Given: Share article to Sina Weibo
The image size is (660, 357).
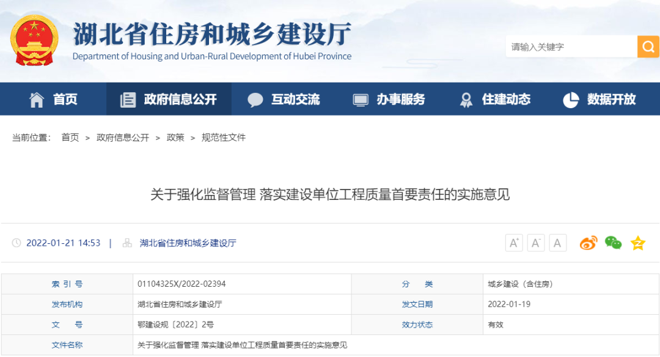Looking at the screenshot, I should pyautogui.click(x=588, y=243).
